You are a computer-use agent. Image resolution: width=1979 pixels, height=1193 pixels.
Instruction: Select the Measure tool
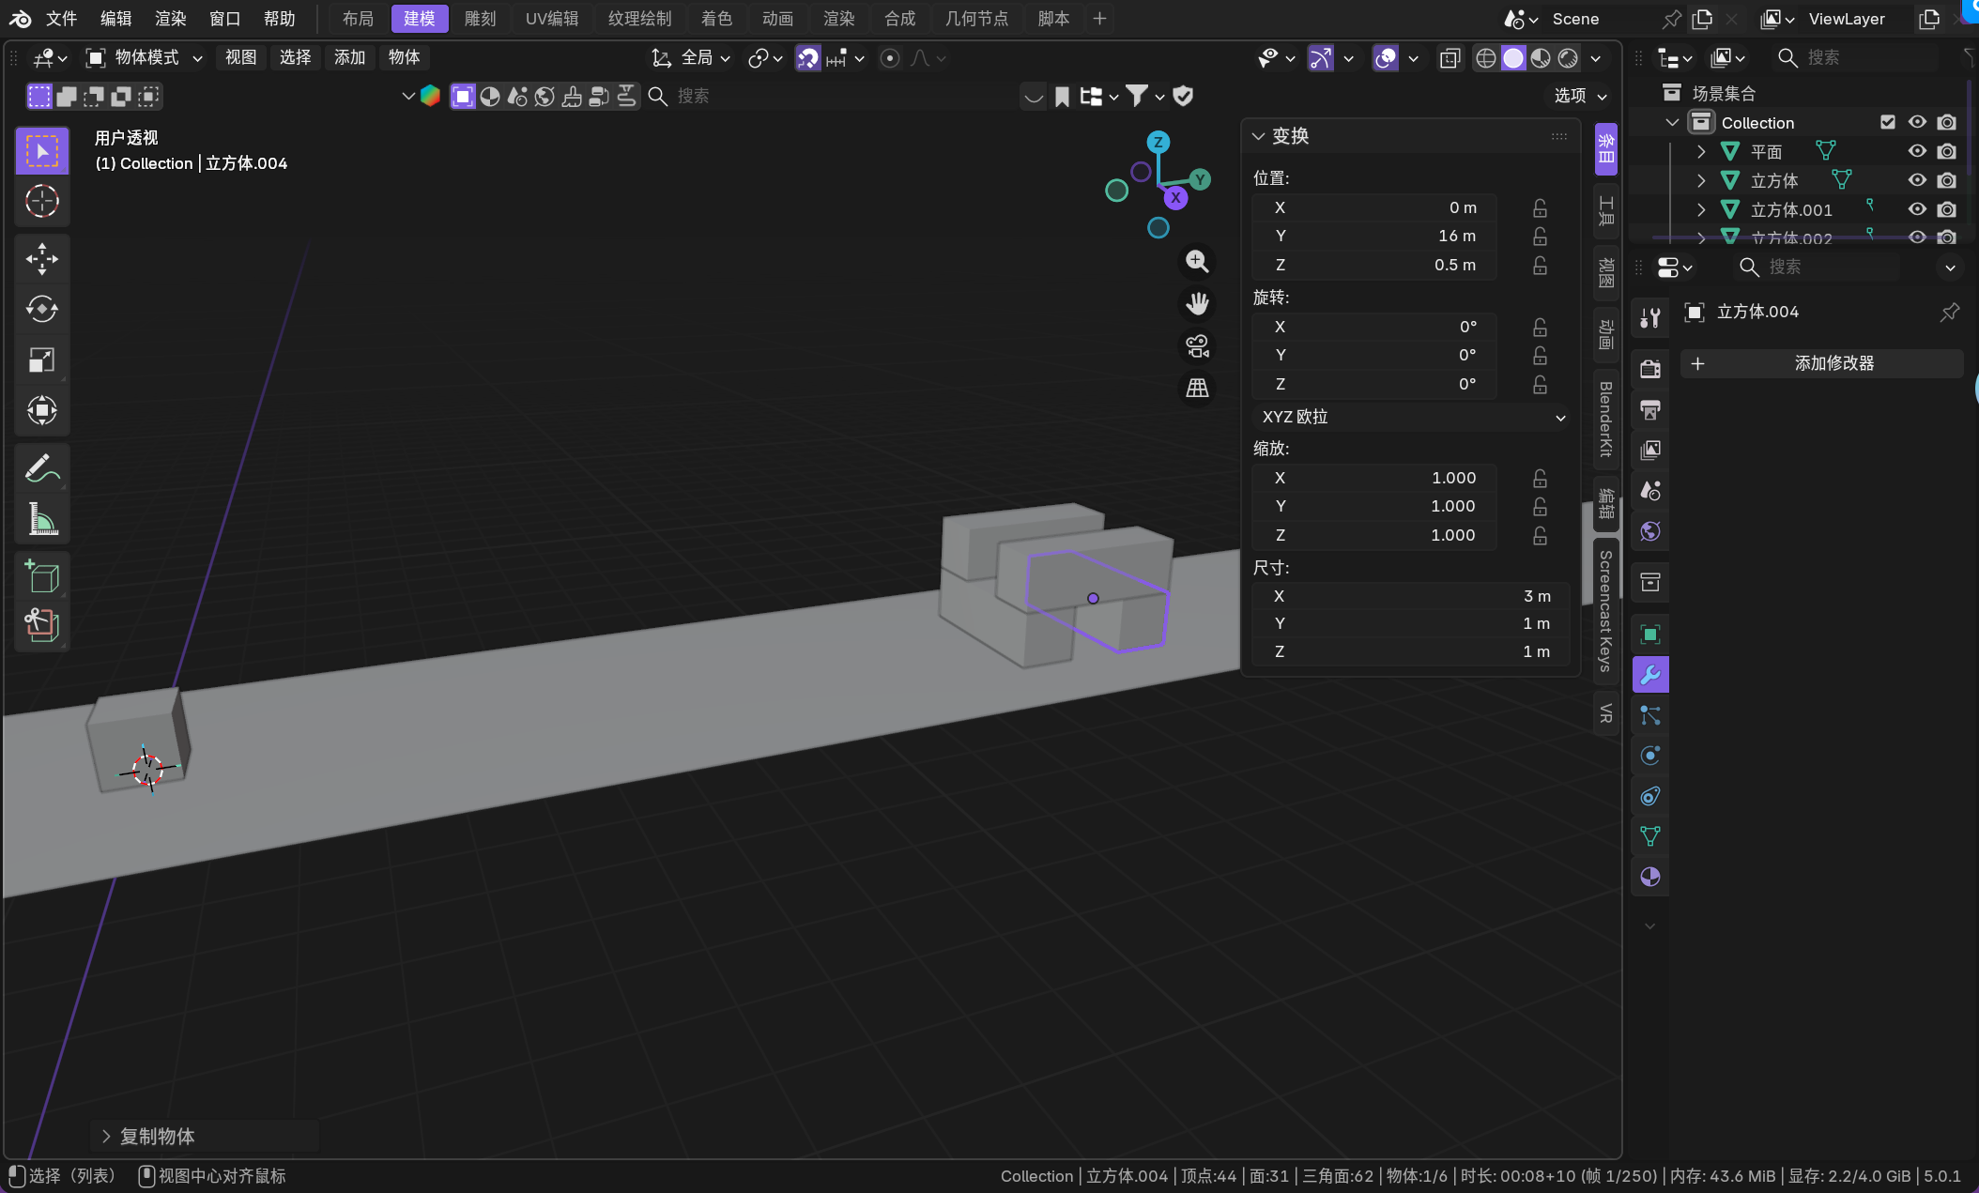42,518
